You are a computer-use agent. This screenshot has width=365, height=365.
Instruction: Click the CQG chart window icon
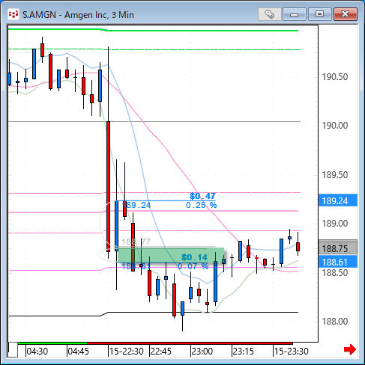point(13,14)
